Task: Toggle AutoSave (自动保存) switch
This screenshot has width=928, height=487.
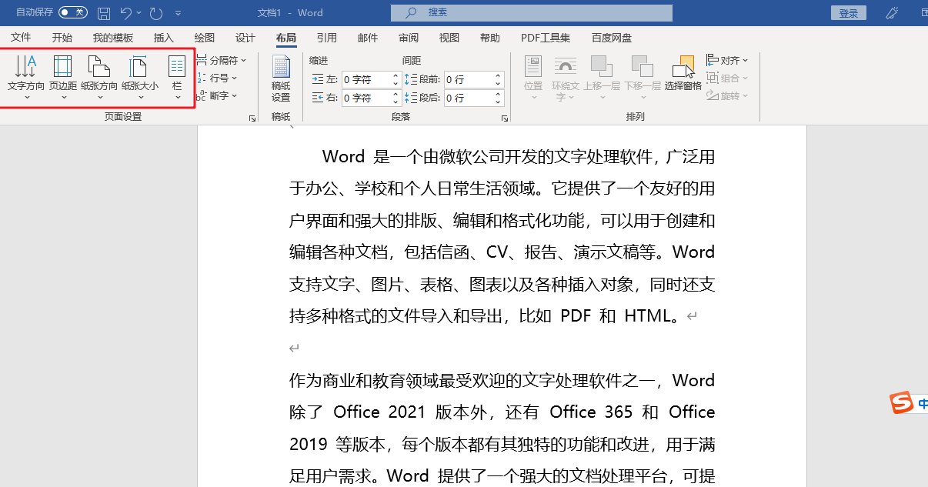Action: point(73,12)
